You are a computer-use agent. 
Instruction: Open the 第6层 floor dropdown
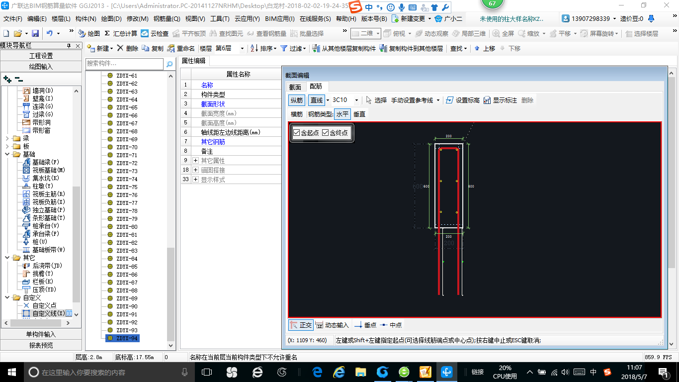point(242,48)
